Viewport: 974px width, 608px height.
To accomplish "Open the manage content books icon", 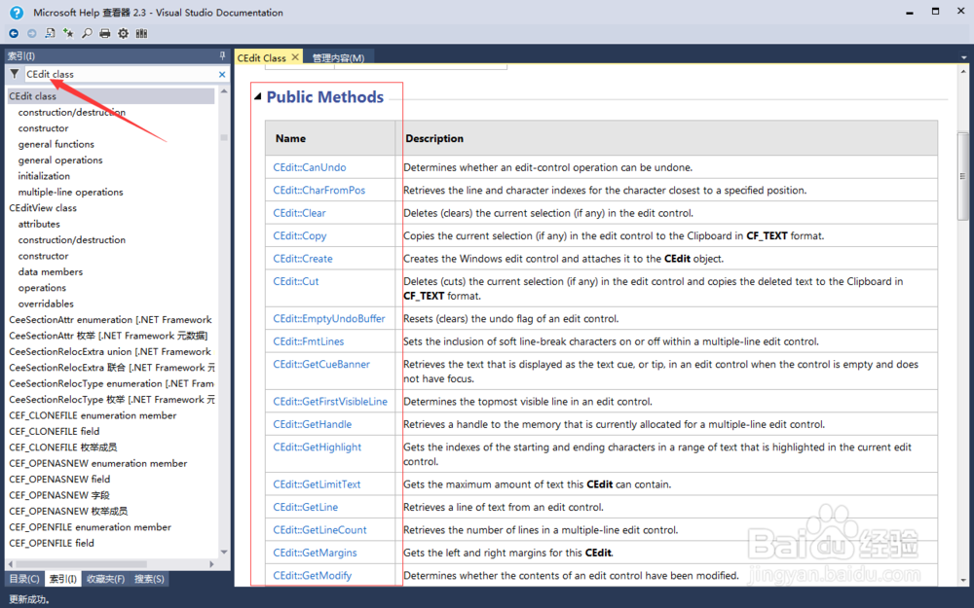I will (x=141, y=33).
